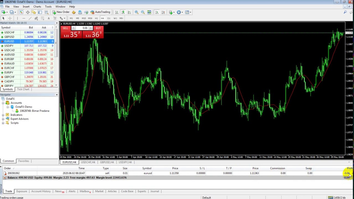Select the Vertical Line tool
Image resolution: width=354 pixels, height=199 pixels.
click(x=17, y=18)
